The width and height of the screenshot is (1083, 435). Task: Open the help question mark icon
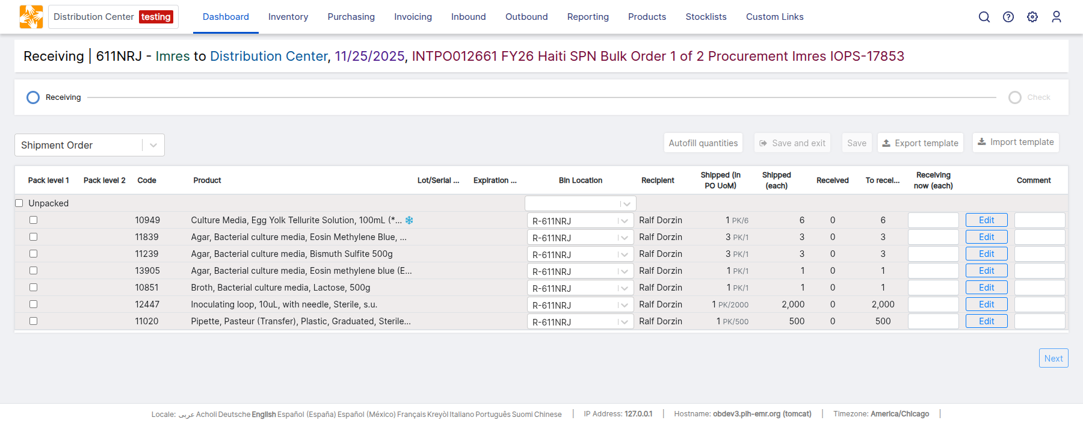pyautogui.click(x=1008, y=17)
